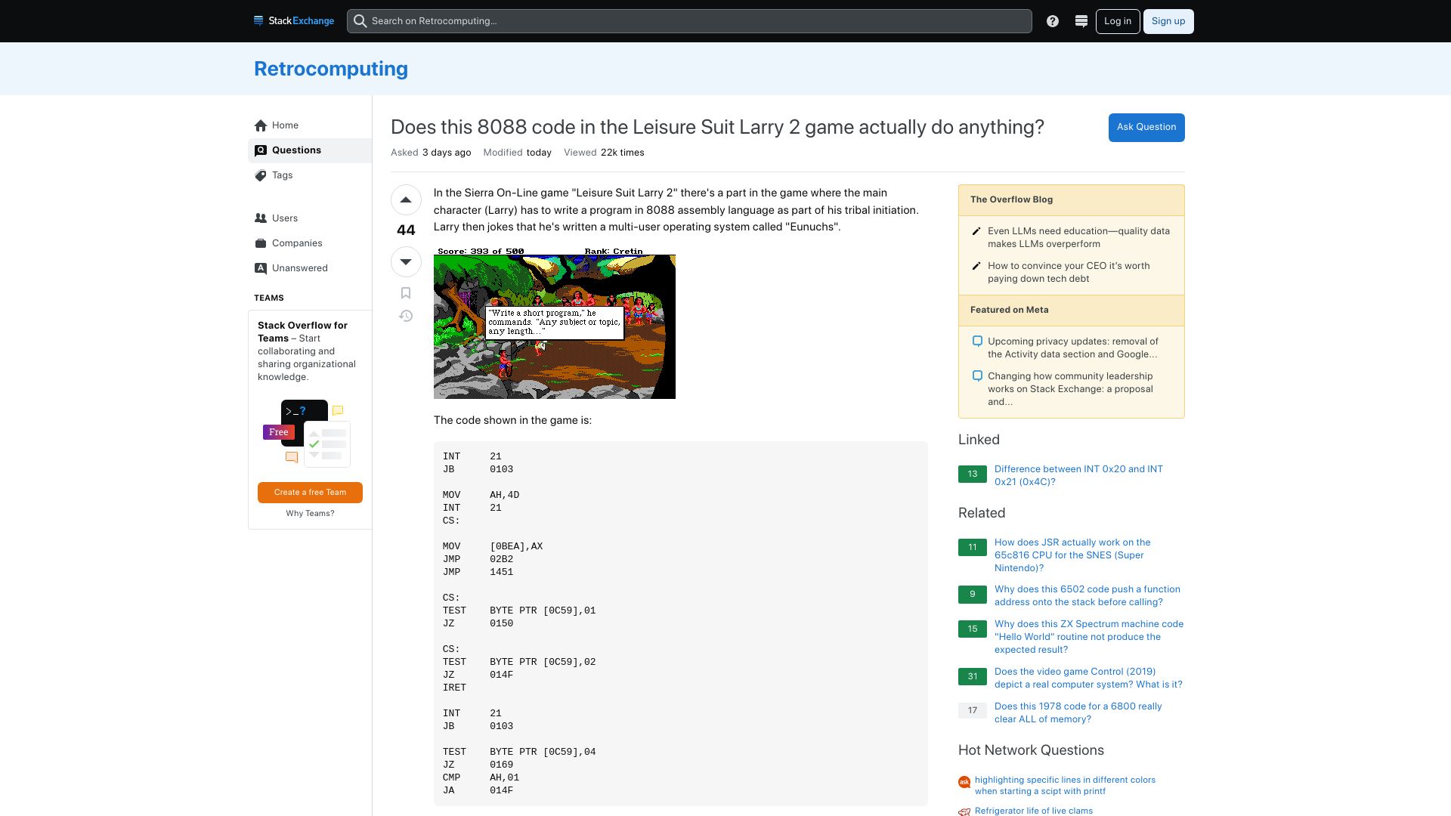This screenshot has width=1451, height=816.
Task: Open Home in the left sidebar
Action: (310, 125)
